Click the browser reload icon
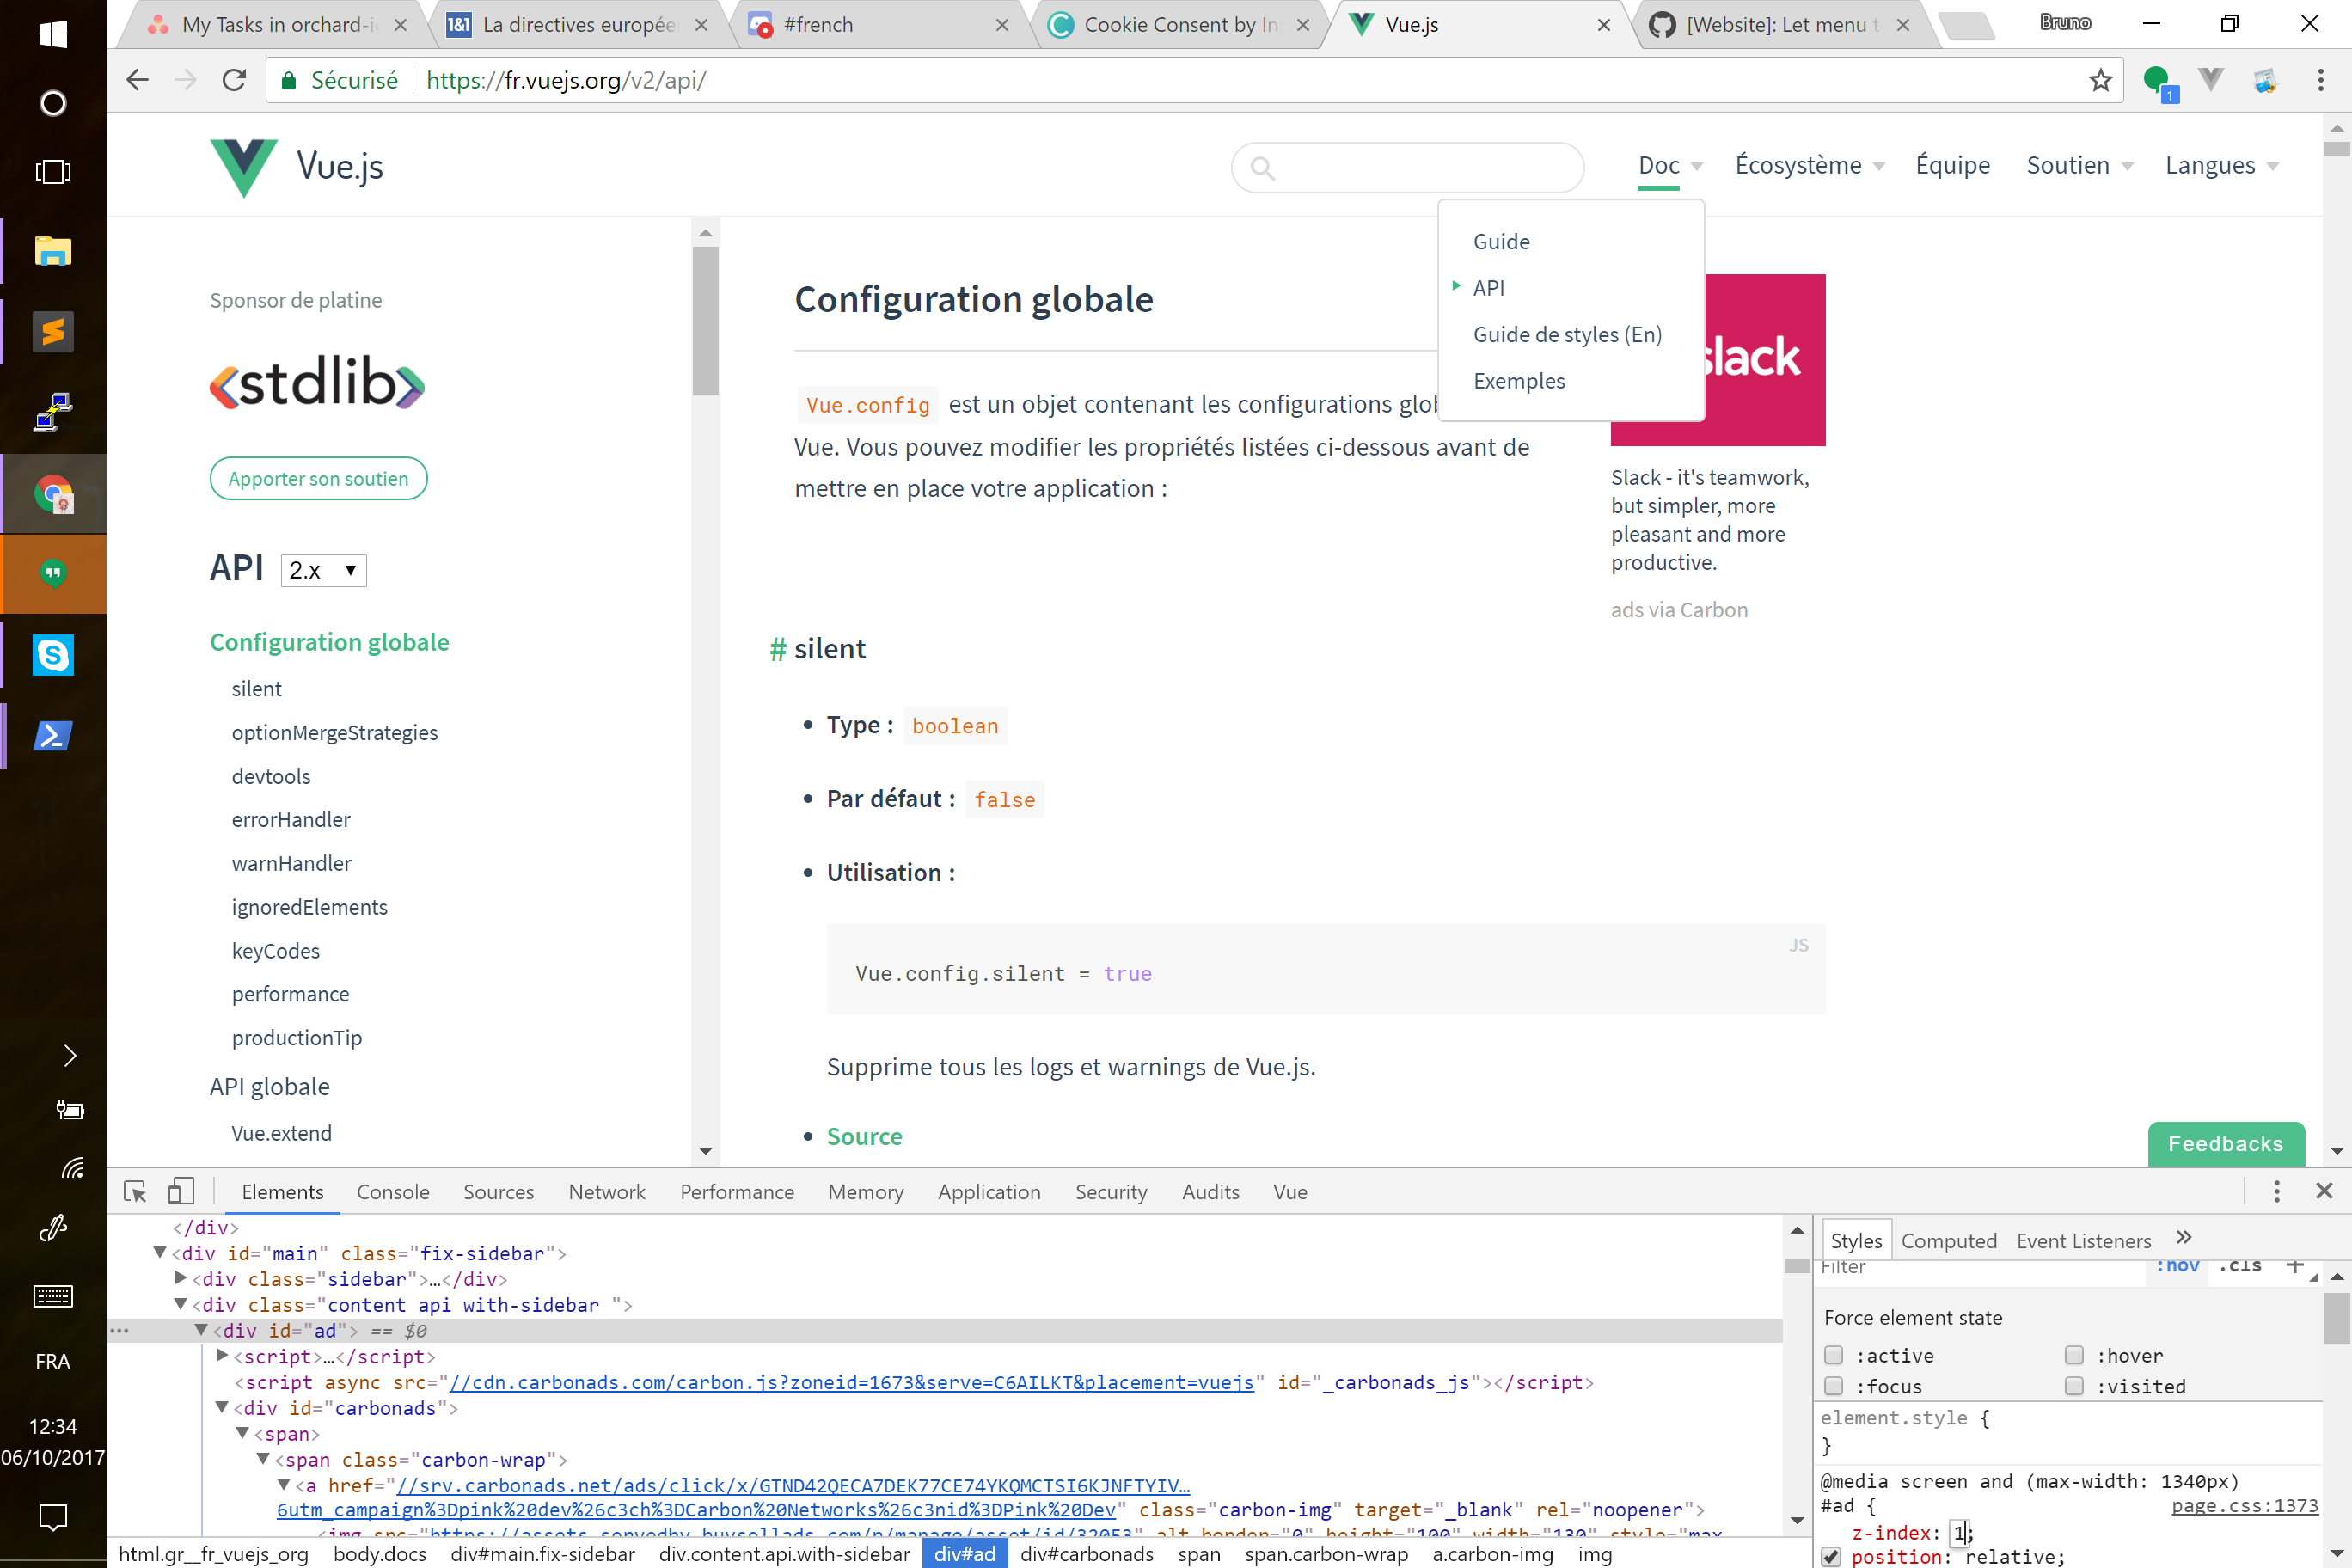The image size is (2352, 1568). (234, 80)
